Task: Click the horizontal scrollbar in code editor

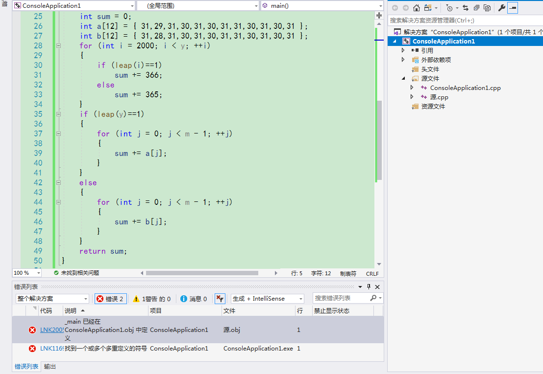Action: [202, 273]
